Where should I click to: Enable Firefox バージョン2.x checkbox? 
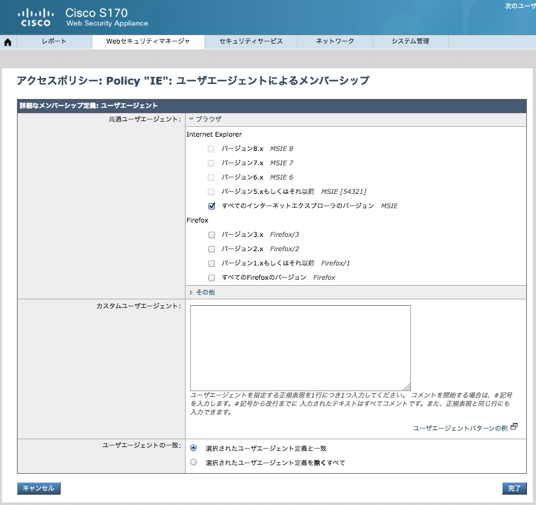tap(211, 249)
